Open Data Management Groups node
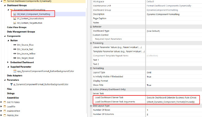 (x=21, y=32)
